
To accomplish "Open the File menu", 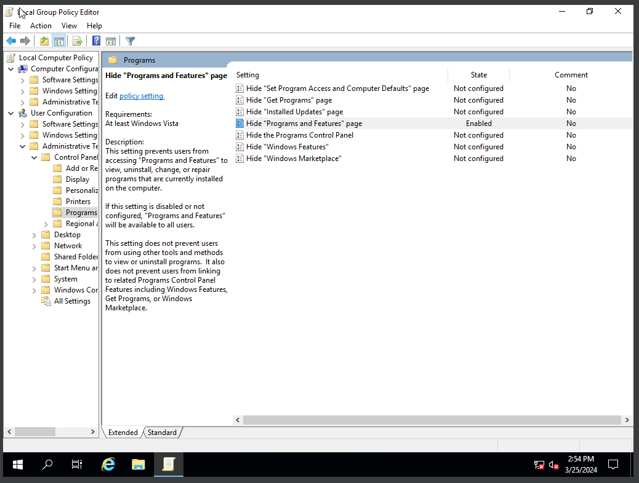I will 15,26.
